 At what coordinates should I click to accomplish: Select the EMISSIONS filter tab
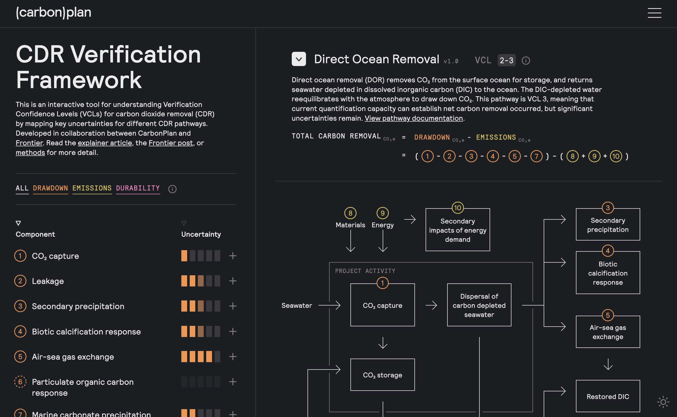tap(92, 188)
